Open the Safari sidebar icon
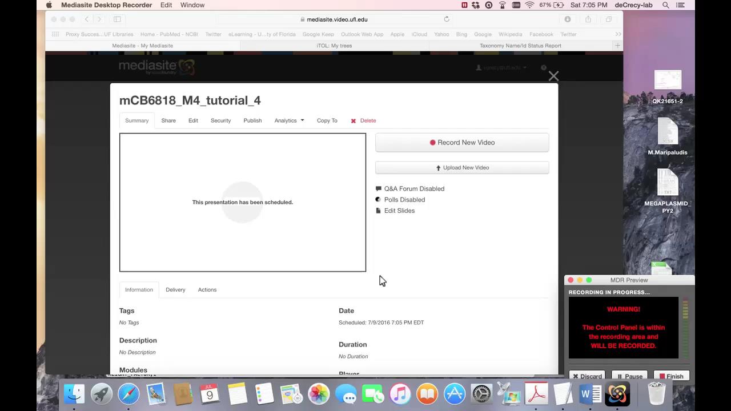731x411 pixels. [x=117, y=19]
